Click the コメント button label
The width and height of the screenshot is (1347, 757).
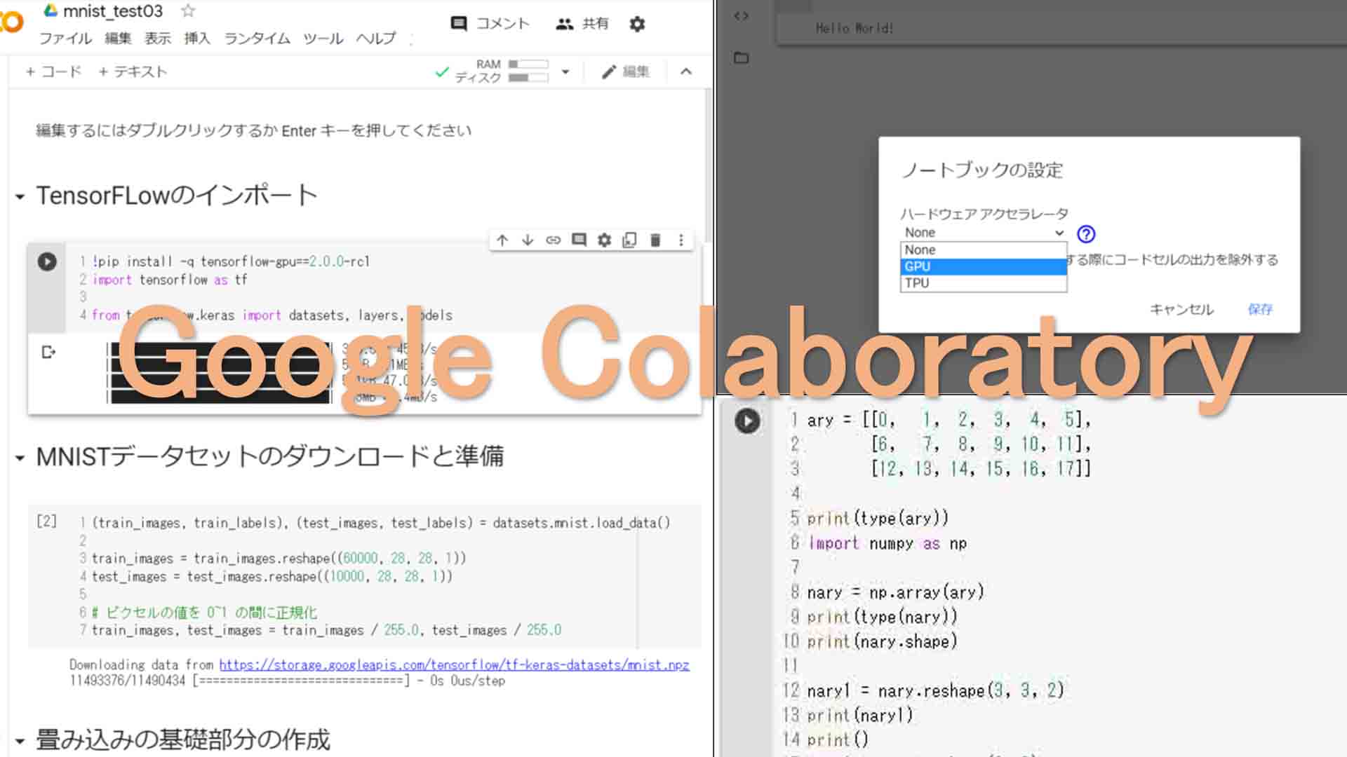point(503,24)
